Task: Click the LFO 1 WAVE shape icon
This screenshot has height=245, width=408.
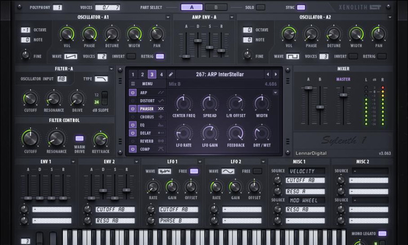Action: (165, 171)
